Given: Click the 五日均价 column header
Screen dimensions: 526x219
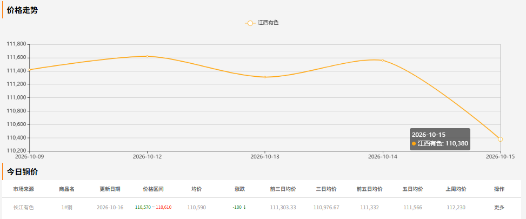Looking at the screenshot, I should 413,189.
